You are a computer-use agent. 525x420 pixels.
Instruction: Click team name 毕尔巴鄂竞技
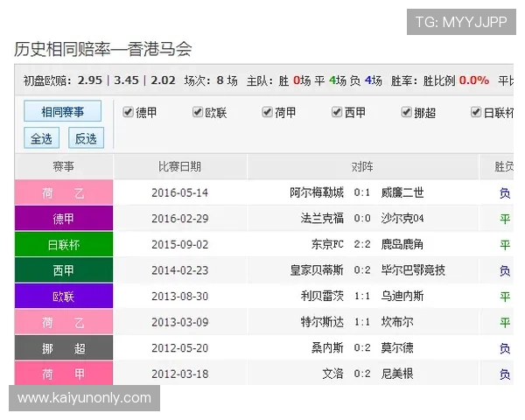tap(413, 270)
